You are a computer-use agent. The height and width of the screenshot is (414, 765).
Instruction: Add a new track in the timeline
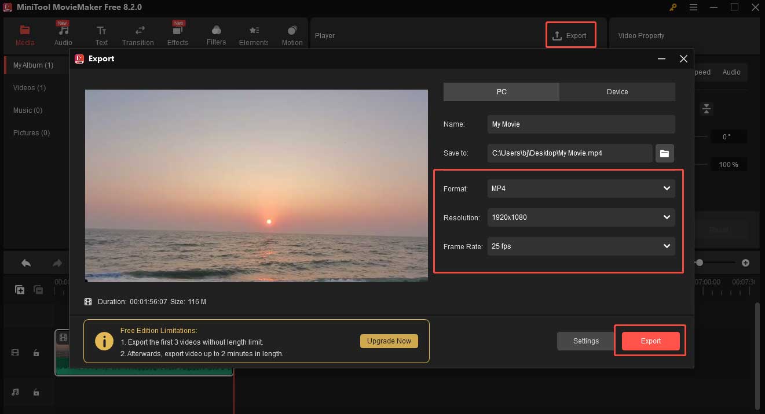tap(20, 290)
